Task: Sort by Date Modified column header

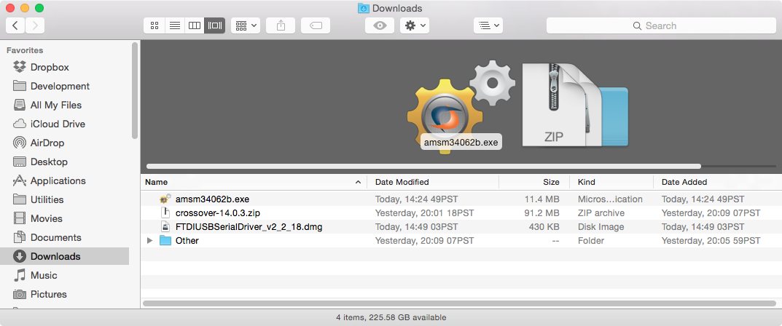Action: point(432,182)
